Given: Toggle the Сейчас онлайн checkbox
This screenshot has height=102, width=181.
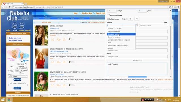Looking at the screenshot, I should [x=108, y=19].
